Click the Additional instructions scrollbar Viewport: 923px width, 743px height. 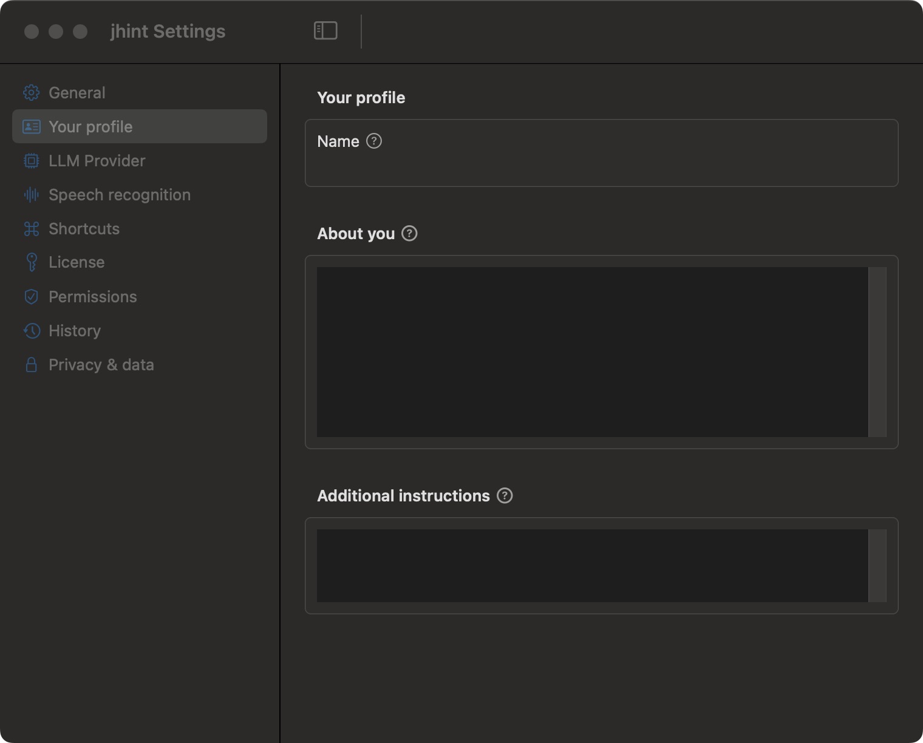[x=877, y=566]
